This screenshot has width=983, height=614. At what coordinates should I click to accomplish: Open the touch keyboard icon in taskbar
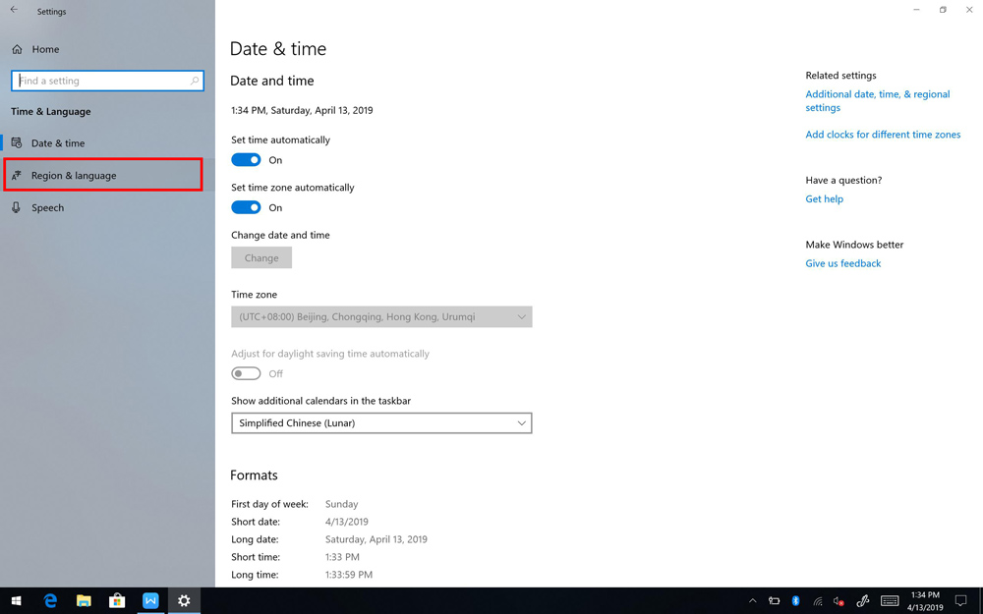(890, 600)
